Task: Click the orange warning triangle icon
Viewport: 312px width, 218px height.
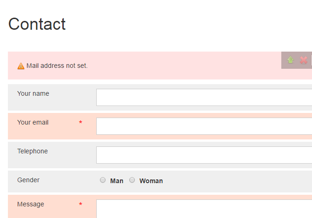Action: (x=21, y=66)
